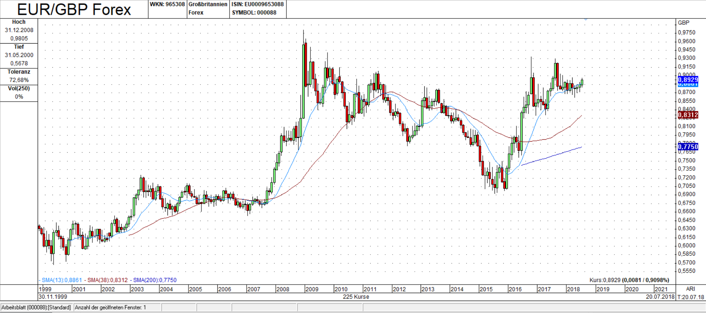This screenshot has height=313, width=706.
Task: Select 2001 on the time axis
Action: 79,289
